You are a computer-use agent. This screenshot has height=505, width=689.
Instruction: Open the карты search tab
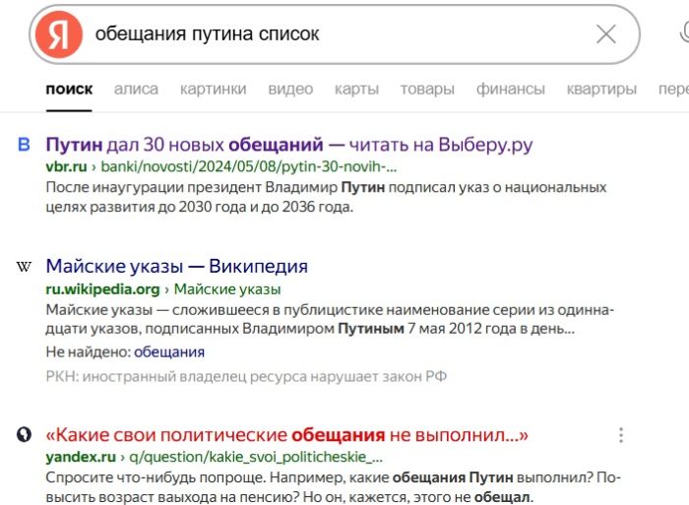click(356, 89)
